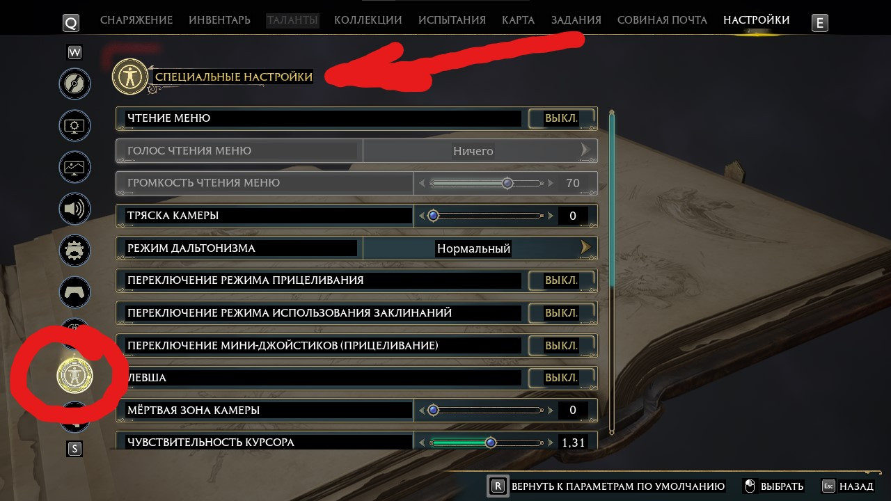
Task: Toggle ЛЕВША option switch
Action: point(562,378)
